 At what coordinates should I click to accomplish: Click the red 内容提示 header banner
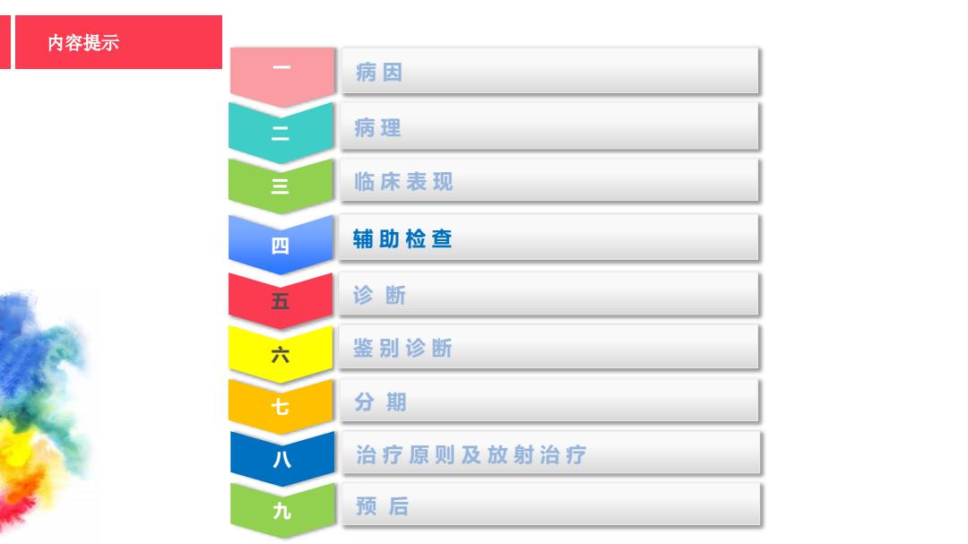click(x=118, y=42)
